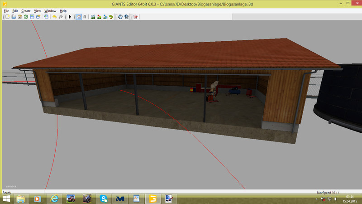The width and height of the screenshot is (362, 204).
Task: Click the green reload arrows icon
Action: 26,17
